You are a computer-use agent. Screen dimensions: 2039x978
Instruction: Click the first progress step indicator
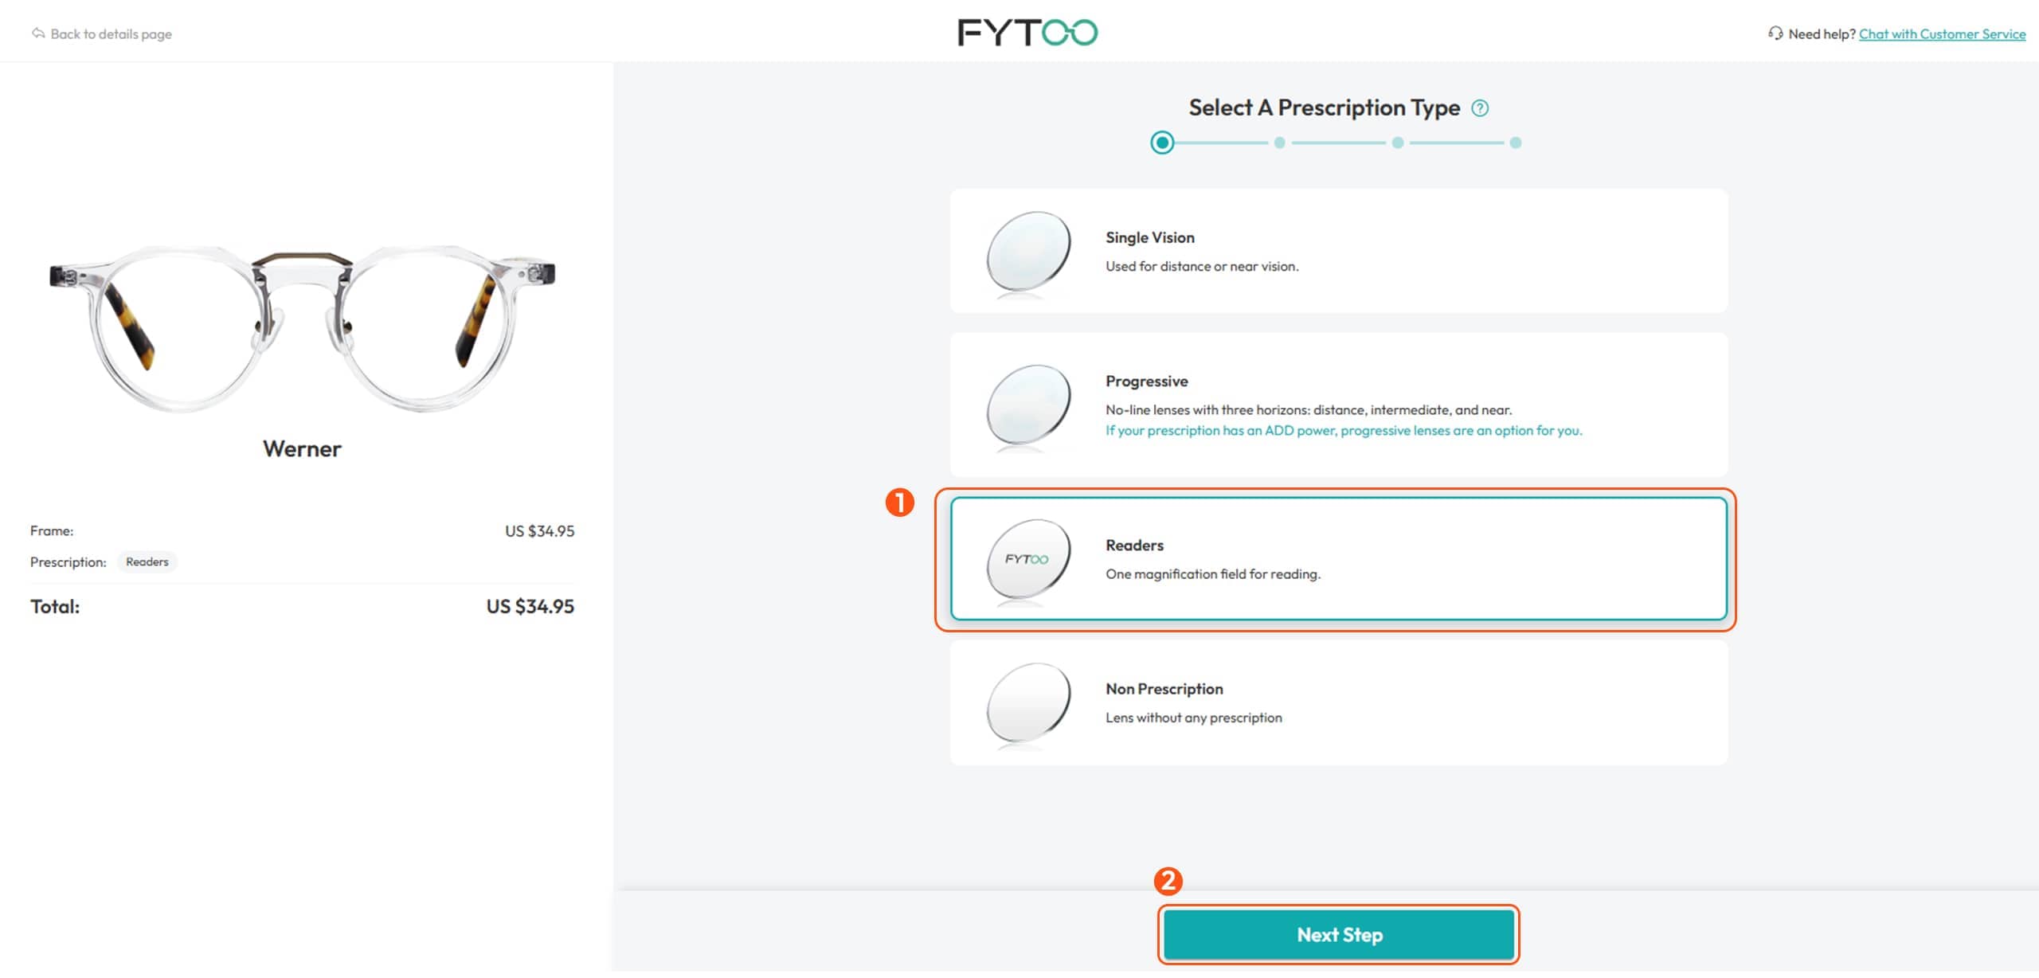[x=1162, y=143]
